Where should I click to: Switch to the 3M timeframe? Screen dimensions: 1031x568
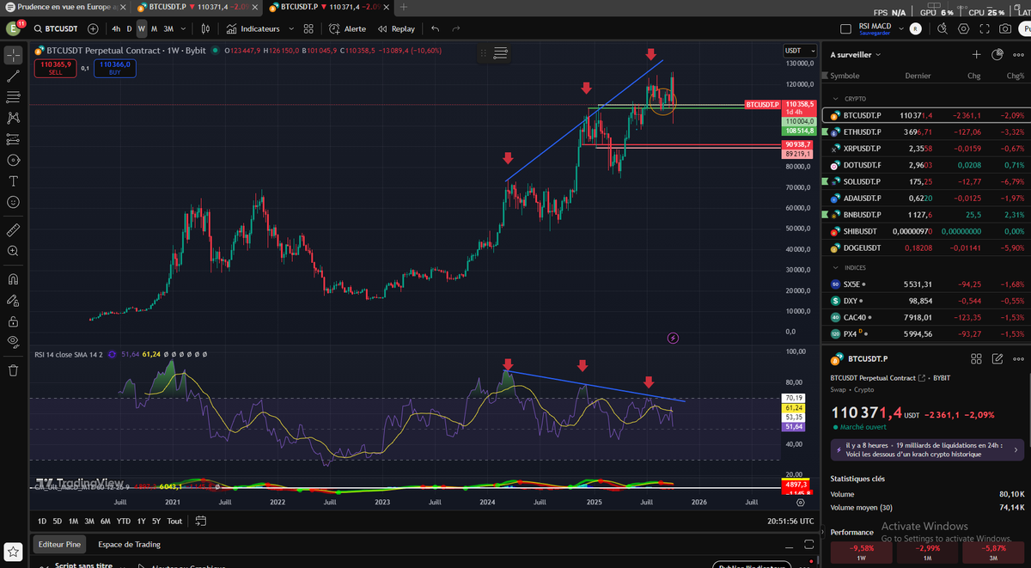167,28
